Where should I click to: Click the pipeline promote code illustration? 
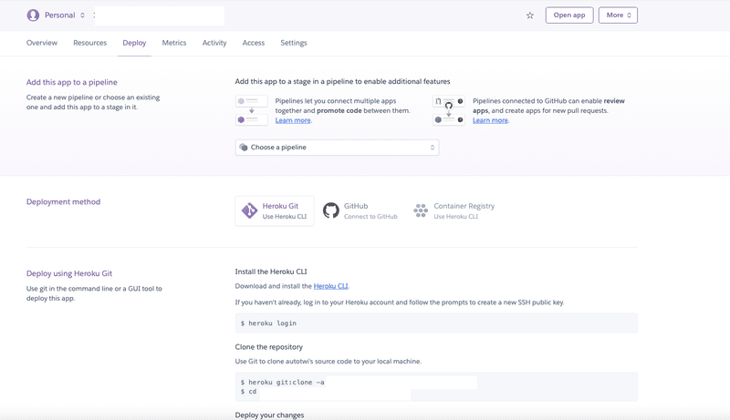tap(252, 110)
